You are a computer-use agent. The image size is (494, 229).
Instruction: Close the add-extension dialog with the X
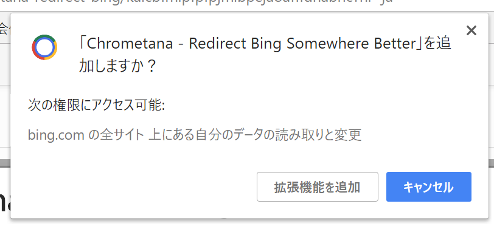[x=471, y=30]
